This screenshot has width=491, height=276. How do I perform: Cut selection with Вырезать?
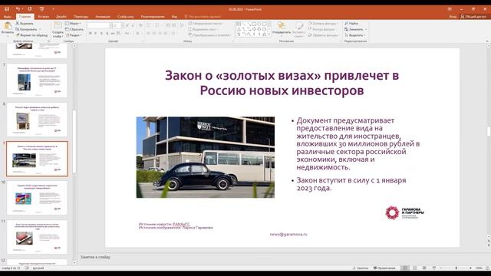coord(25,23)
